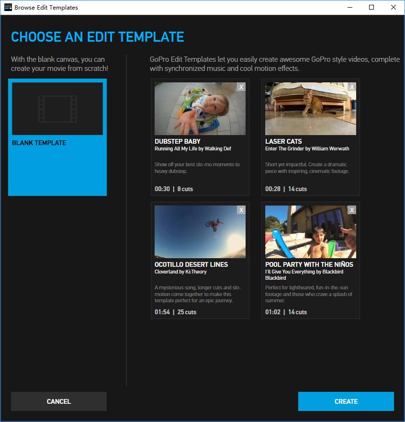Click the '01:02 | 14 cuts' duration
This screenshot has height=422, width=405.
tap(286, 312)
